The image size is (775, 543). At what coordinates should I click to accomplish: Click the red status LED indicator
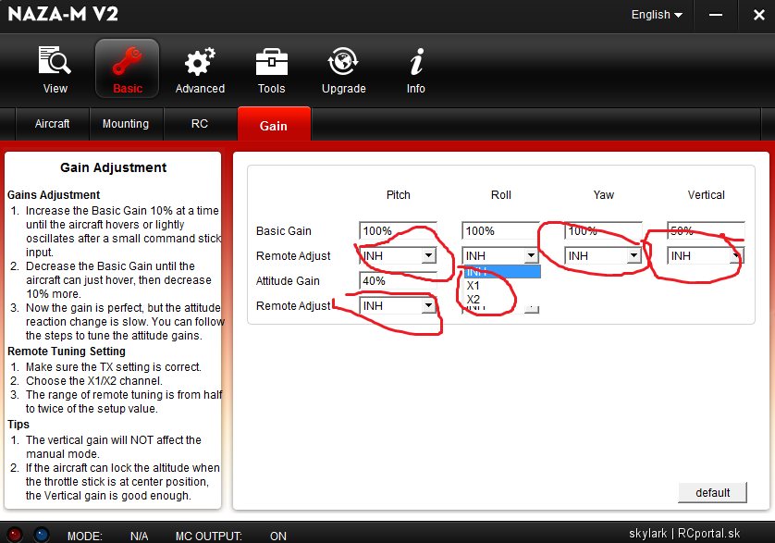[x=15, y=535]
